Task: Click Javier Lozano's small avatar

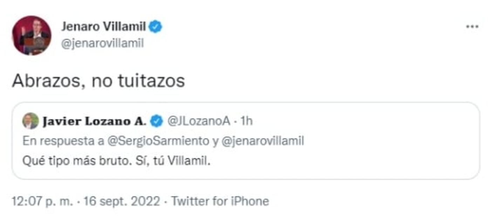Action: click(30, 121)
